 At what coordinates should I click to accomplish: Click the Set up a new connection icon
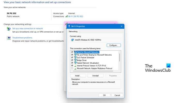pos(9,29)
